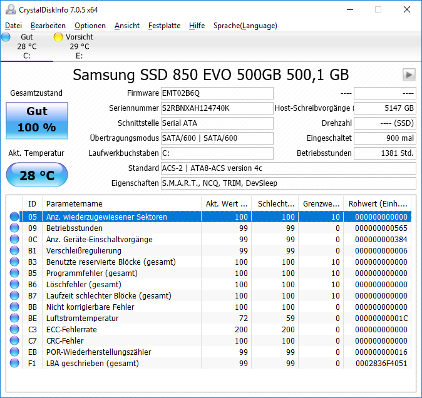This screenshot has width=422, height=398.
Task: Click blue status dot of row C7
Action: [14, 340]
